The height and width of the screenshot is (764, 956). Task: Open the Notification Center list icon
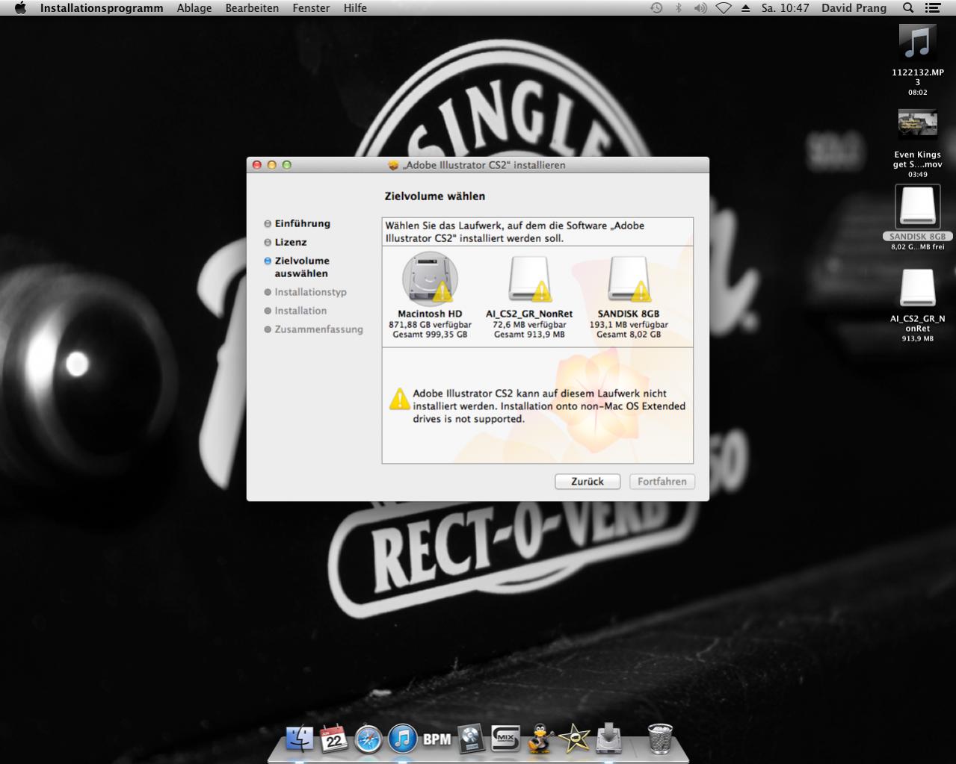pyautogui.click(x=932, y=8)
